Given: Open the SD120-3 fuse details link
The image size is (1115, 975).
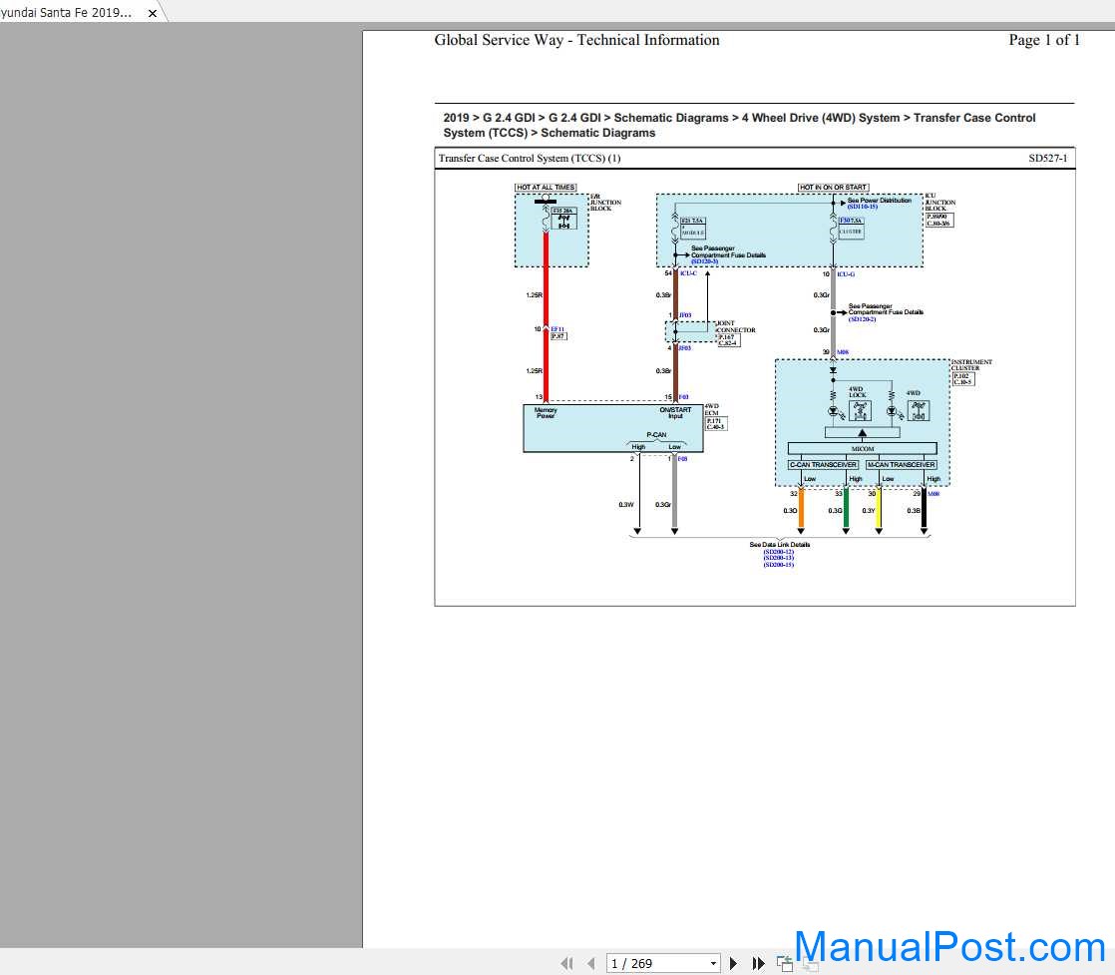Looking at the screenshot, I should click(704, 261).
